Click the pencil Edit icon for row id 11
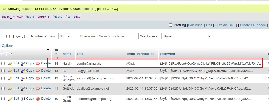This screenshot has height=103, width=269. (11, 88)
